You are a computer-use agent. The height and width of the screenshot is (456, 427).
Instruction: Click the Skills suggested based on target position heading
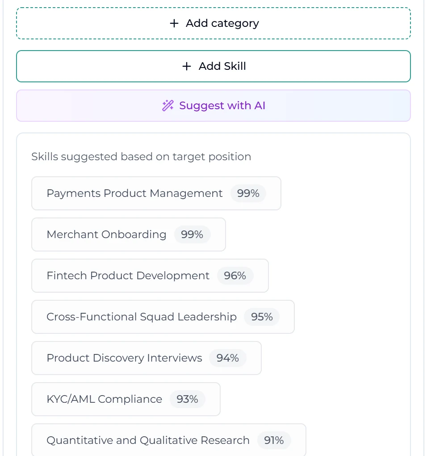tap(141, 157)
